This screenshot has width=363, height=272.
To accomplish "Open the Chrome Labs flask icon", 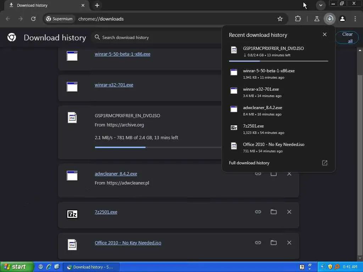I will [317, 19].
